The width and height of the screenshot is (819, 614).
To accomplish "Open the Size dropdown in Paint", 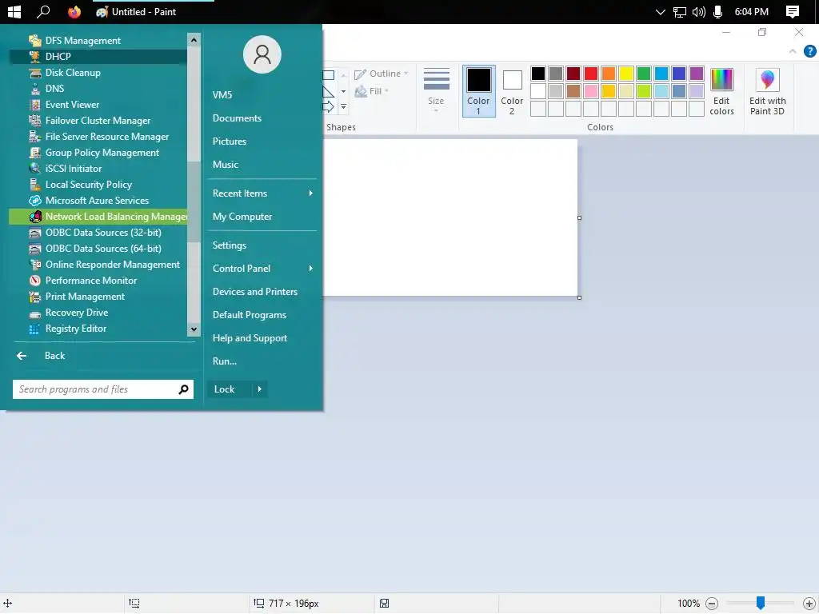I will coord(436,90).
